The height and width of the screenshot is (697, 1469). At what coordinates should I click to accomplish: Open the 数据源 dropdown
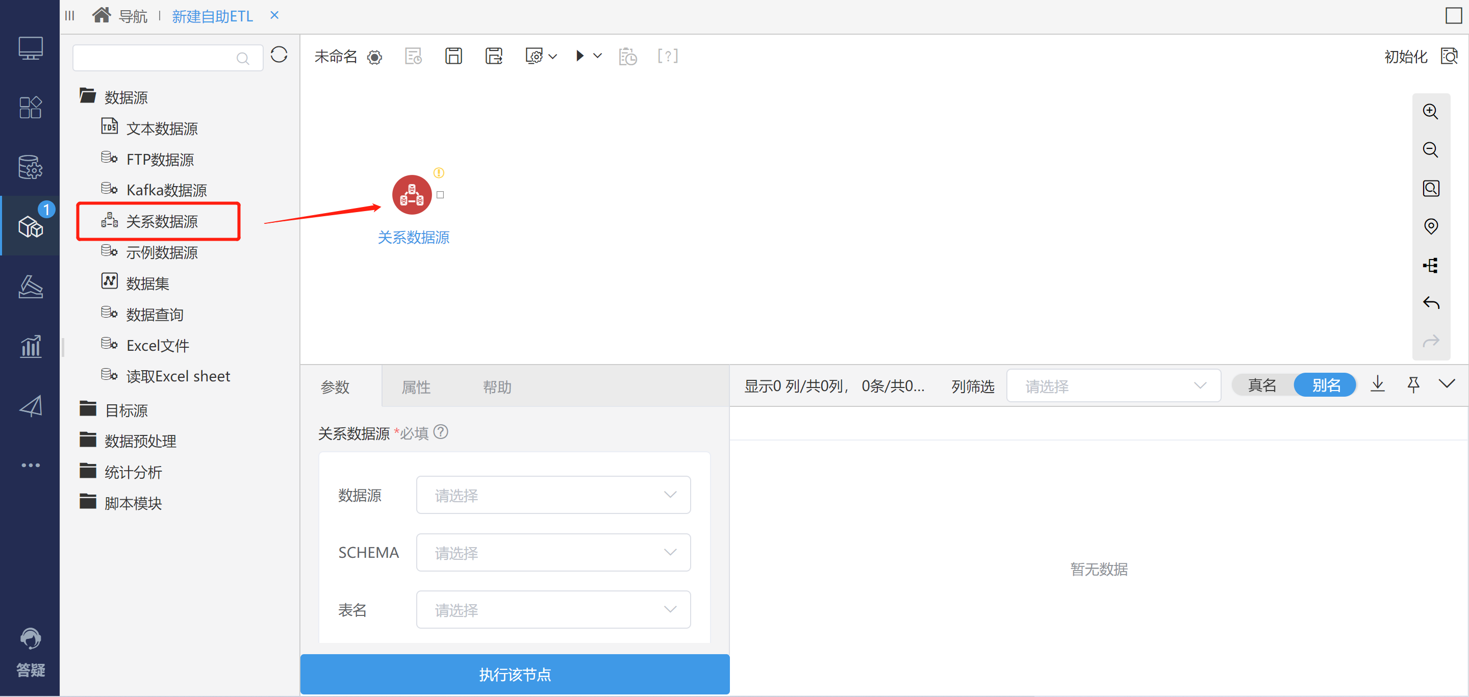coord(553,495)
